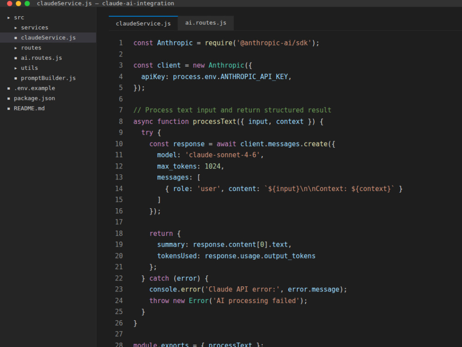This screenshot has width=462, height=347.
Task: Click the file icon beside .env.example
Action: pos(8,88)
